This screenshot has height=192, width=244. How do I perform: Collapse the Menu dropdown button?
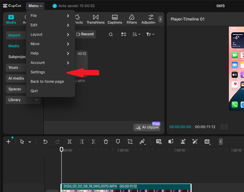point(35,6)
